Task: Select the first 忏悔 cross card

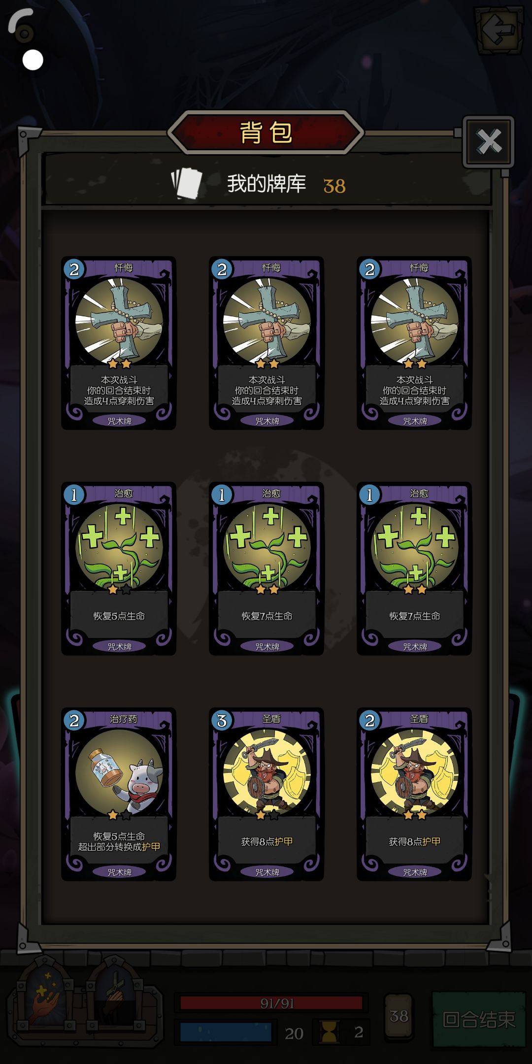Action: [x=119, y=343]
